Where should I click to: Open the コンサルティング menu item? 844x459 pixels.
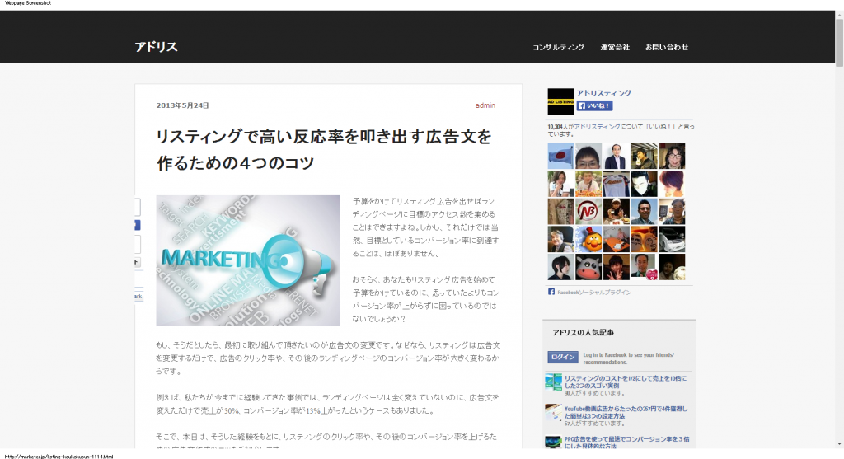[x=558, y=47]
